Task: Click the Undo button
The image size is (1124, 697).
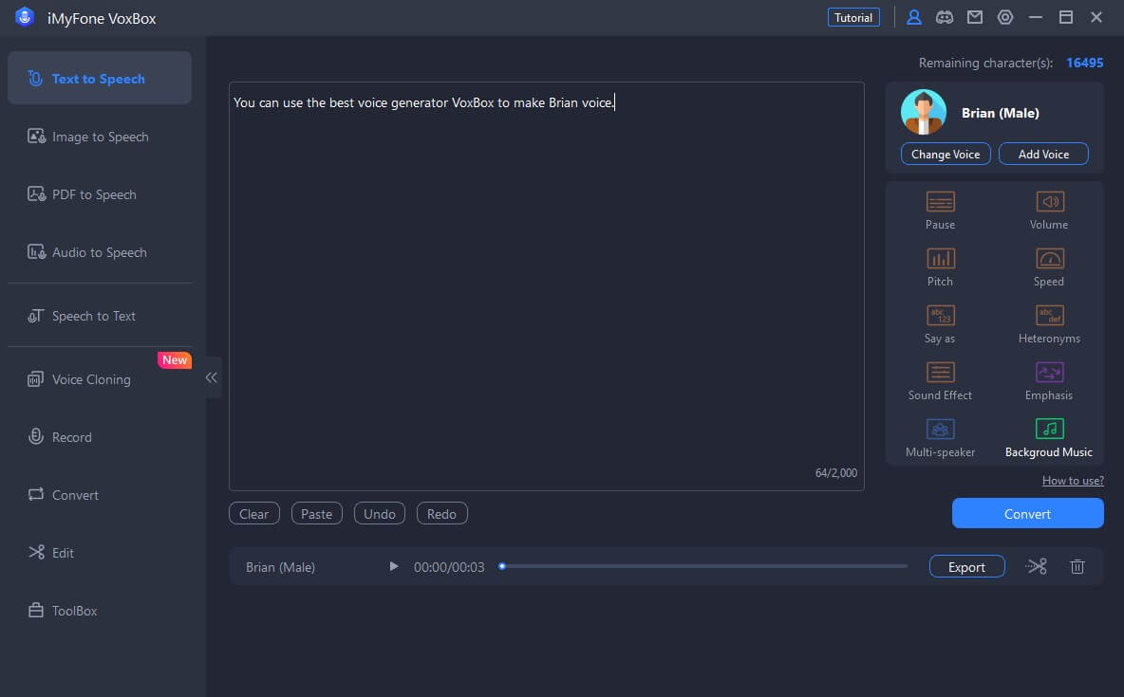Action: pos(379,514)
